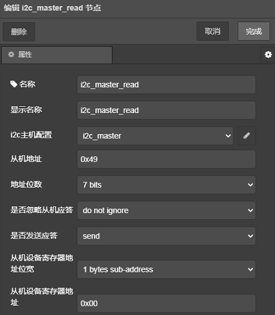
Task: Click the gear icon in 属性 tab
Action: point(11,54)
